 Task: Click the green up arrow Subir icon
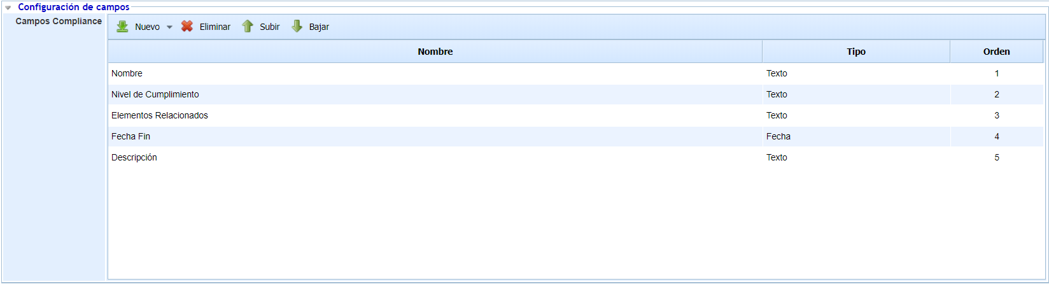pyautogui.click(x=248, y=27)
